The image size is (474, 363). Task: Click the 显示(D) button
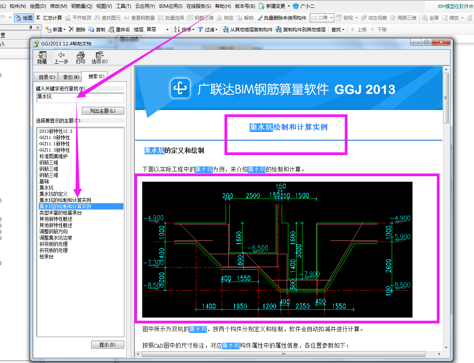[x=107, y=345]
